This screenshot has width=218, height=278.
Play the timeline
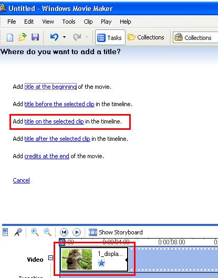coord(77,232)
